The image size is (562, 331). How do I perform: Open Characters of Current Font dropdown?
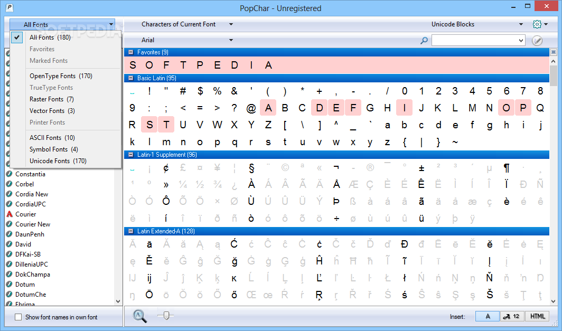pyautogui.click(x=187, y=24)
